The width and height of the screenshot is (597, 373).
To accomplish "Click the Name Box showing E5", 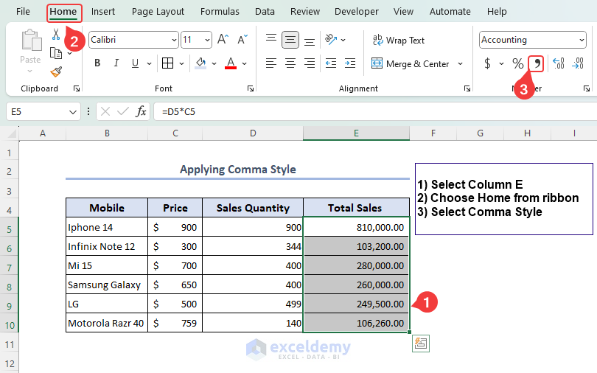I will click(x=37, y=111).
